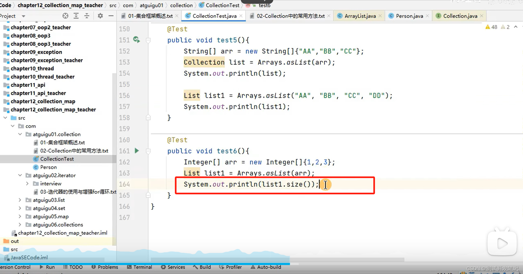Select the out folder in project tree
523x274 pixels.
tap(15, 241)
